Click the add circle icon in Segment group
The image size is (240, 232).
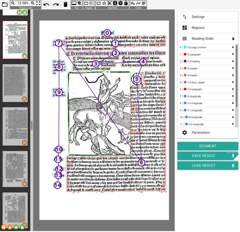(x=121, y=3)
